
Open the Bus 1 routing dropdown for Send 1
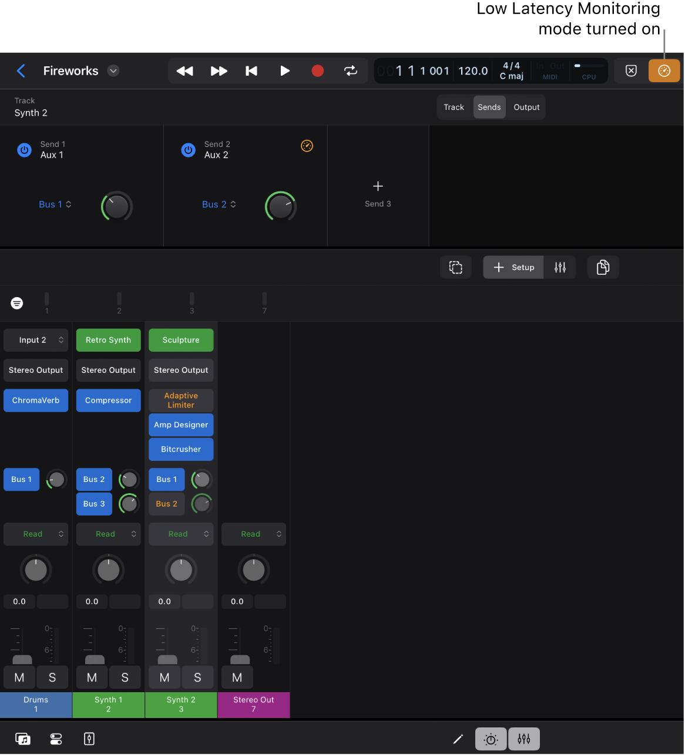pyautogui.click(x=55, y=204)
